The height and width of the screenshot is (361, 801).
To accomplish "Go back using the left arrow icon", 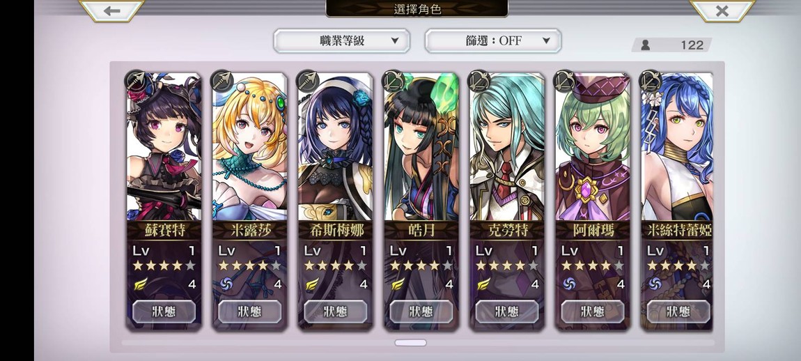I will coord(112,10).
